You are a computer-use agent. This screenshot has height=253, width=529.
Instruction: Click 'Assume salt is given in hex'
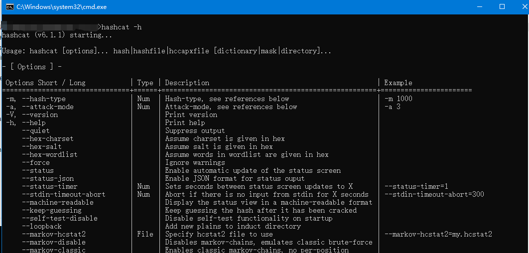tap(219, 147)
